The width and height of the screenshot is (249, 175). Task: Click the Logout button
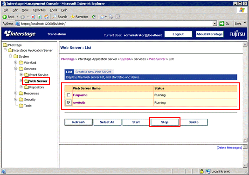178,34
